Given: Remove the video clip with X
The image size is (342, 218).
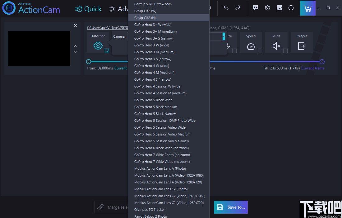Looking at the screenshot, I should (x=76, y=26).
